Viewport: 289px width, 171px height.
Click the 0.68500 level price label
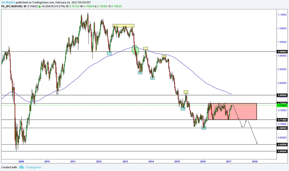[x=282, y=128]
